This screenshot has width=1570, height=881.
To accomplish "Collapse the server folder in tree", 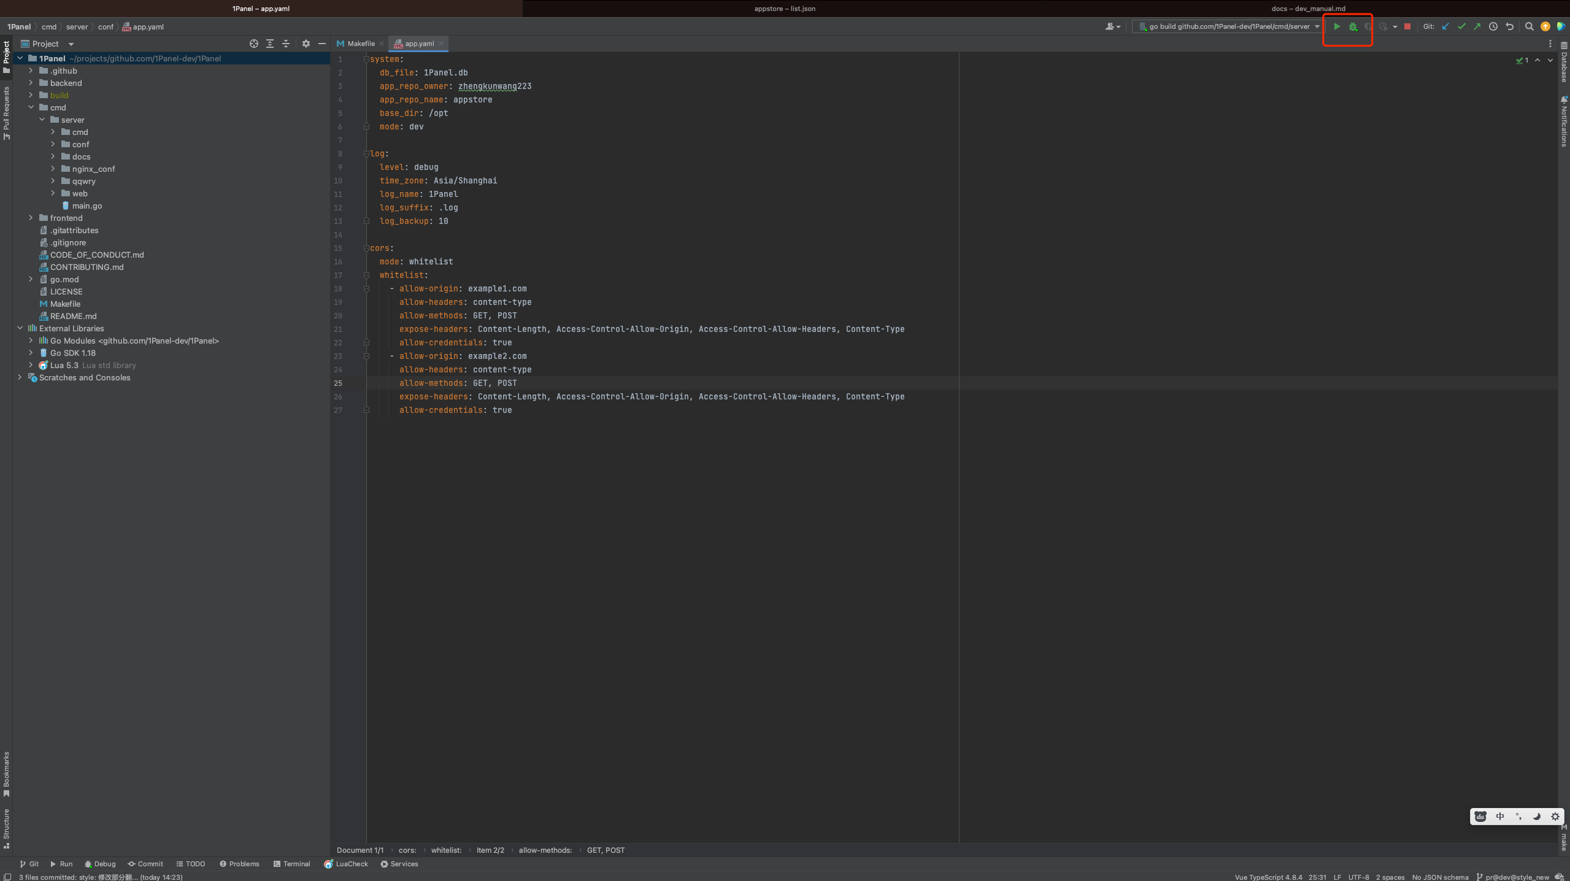I will [x=42, y=120].
